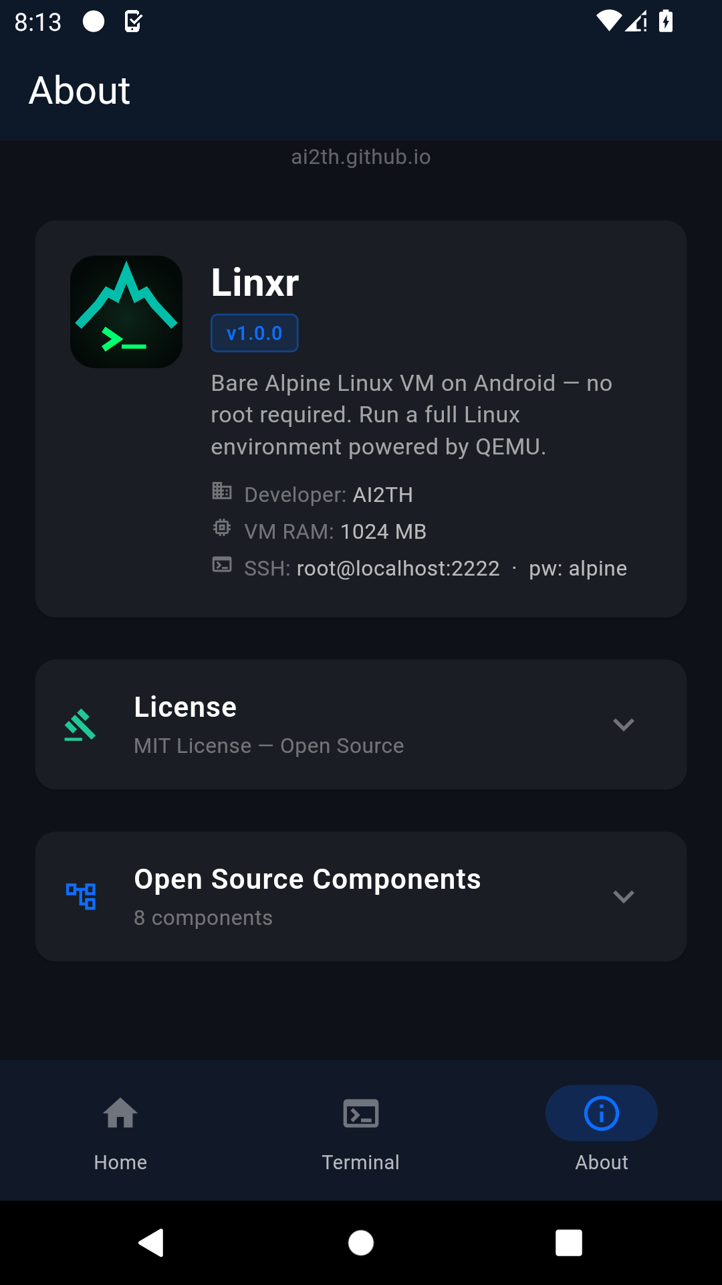722x1285 pixels.
Task: Switch to the Home tab label
Action: pos(120,1163)
